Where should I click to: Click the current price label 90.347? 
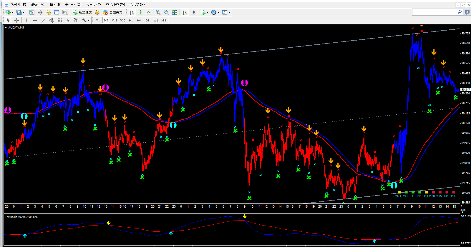coord(465,89)
